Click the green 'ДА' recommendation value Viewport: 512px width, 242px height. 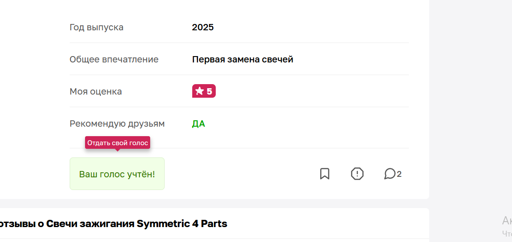(199, 124)
